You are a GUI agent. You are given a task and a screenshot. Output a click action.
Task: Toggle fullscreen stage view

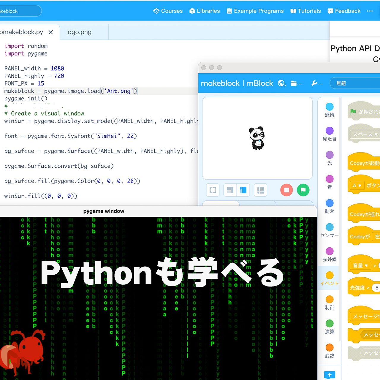click(x=213, y=190)
